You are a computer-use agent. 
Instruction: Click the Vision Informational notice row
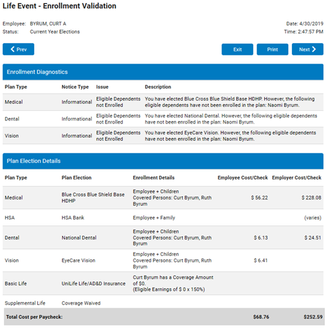point(163,136)
